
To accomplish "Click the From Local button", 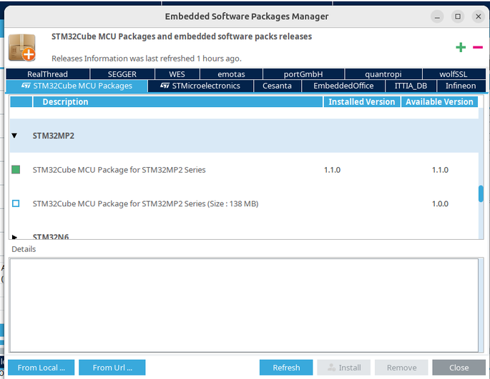I will (41, 368).
